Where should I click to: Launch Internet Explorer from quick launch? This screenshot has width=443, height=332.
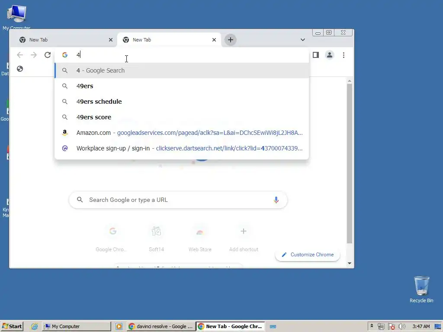click(x=34, y=326)
